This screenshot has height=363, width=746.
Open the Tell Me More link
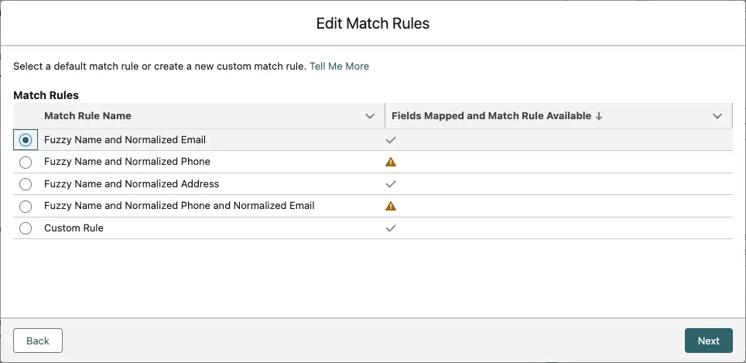[339, 67]
